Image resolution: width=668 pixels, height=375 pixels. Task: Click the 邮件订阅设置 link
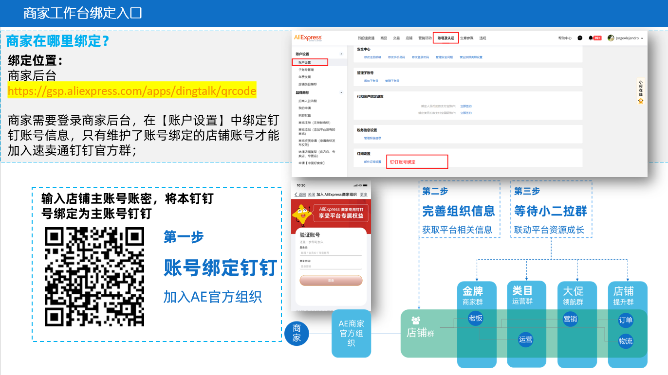pos(372,161)
